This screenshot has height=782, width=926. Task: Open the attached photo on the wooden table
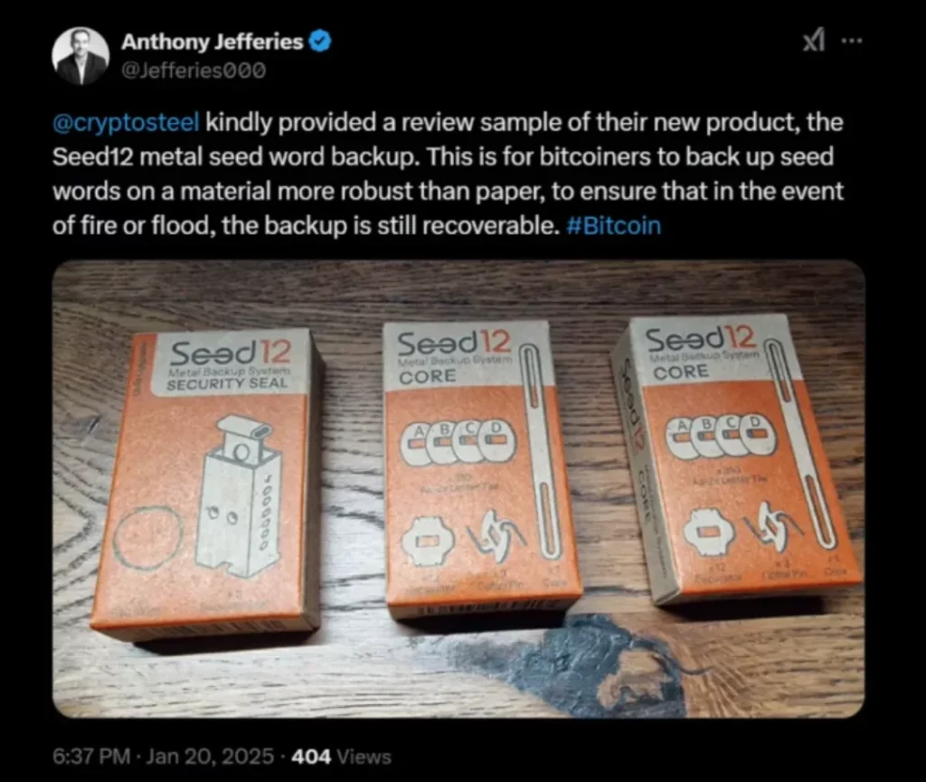[x=458, y=489]
